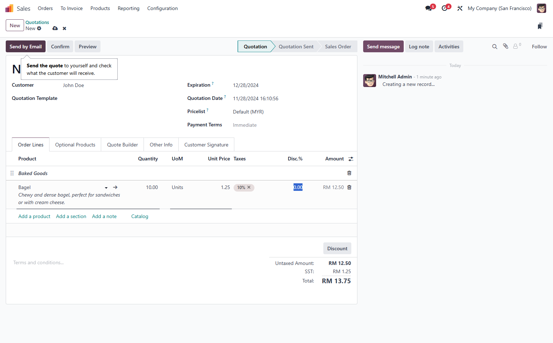Expand the Bagel product dropdown
553x343 pixels.
(106, 188)
